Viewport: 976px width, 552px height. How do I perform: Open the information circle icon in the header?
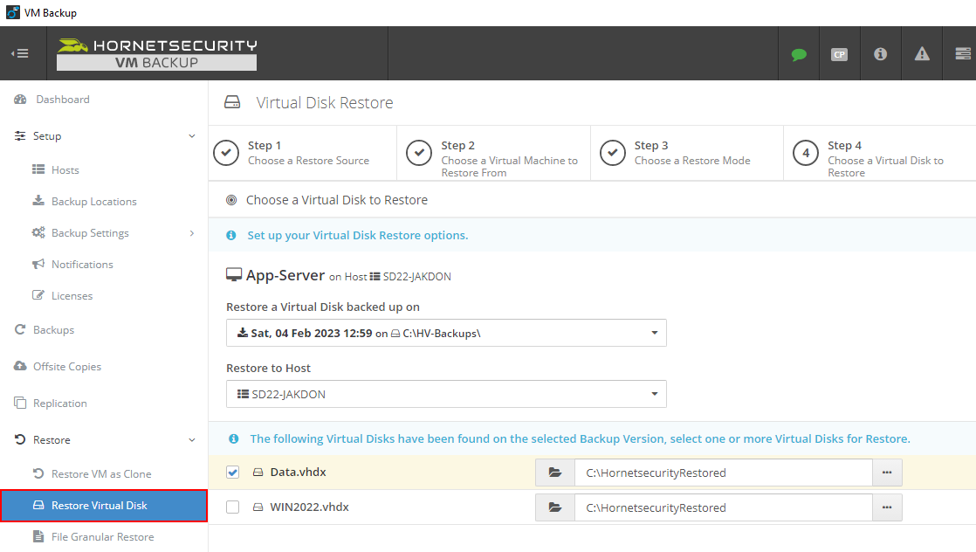[880, 54]
